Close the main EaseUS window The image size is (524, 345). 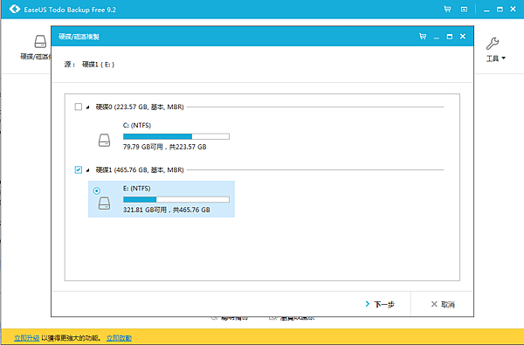pos(513,9)
